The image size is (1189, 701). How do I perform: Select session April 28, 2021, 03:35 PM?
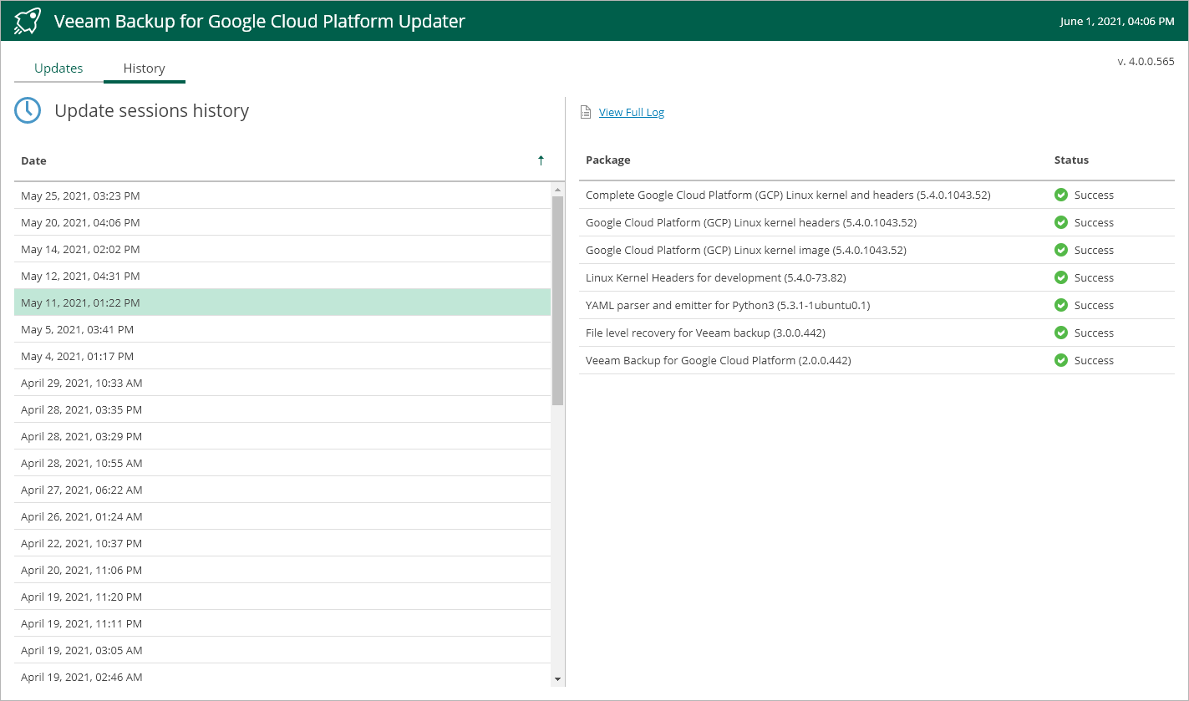pyautogui.click(x=282, y=409)
